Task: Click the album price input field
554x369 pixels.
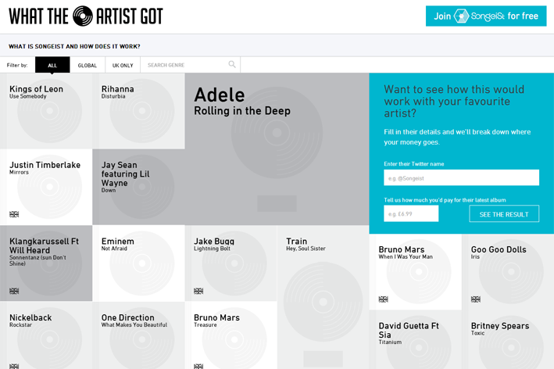Action: coord(411,214)
